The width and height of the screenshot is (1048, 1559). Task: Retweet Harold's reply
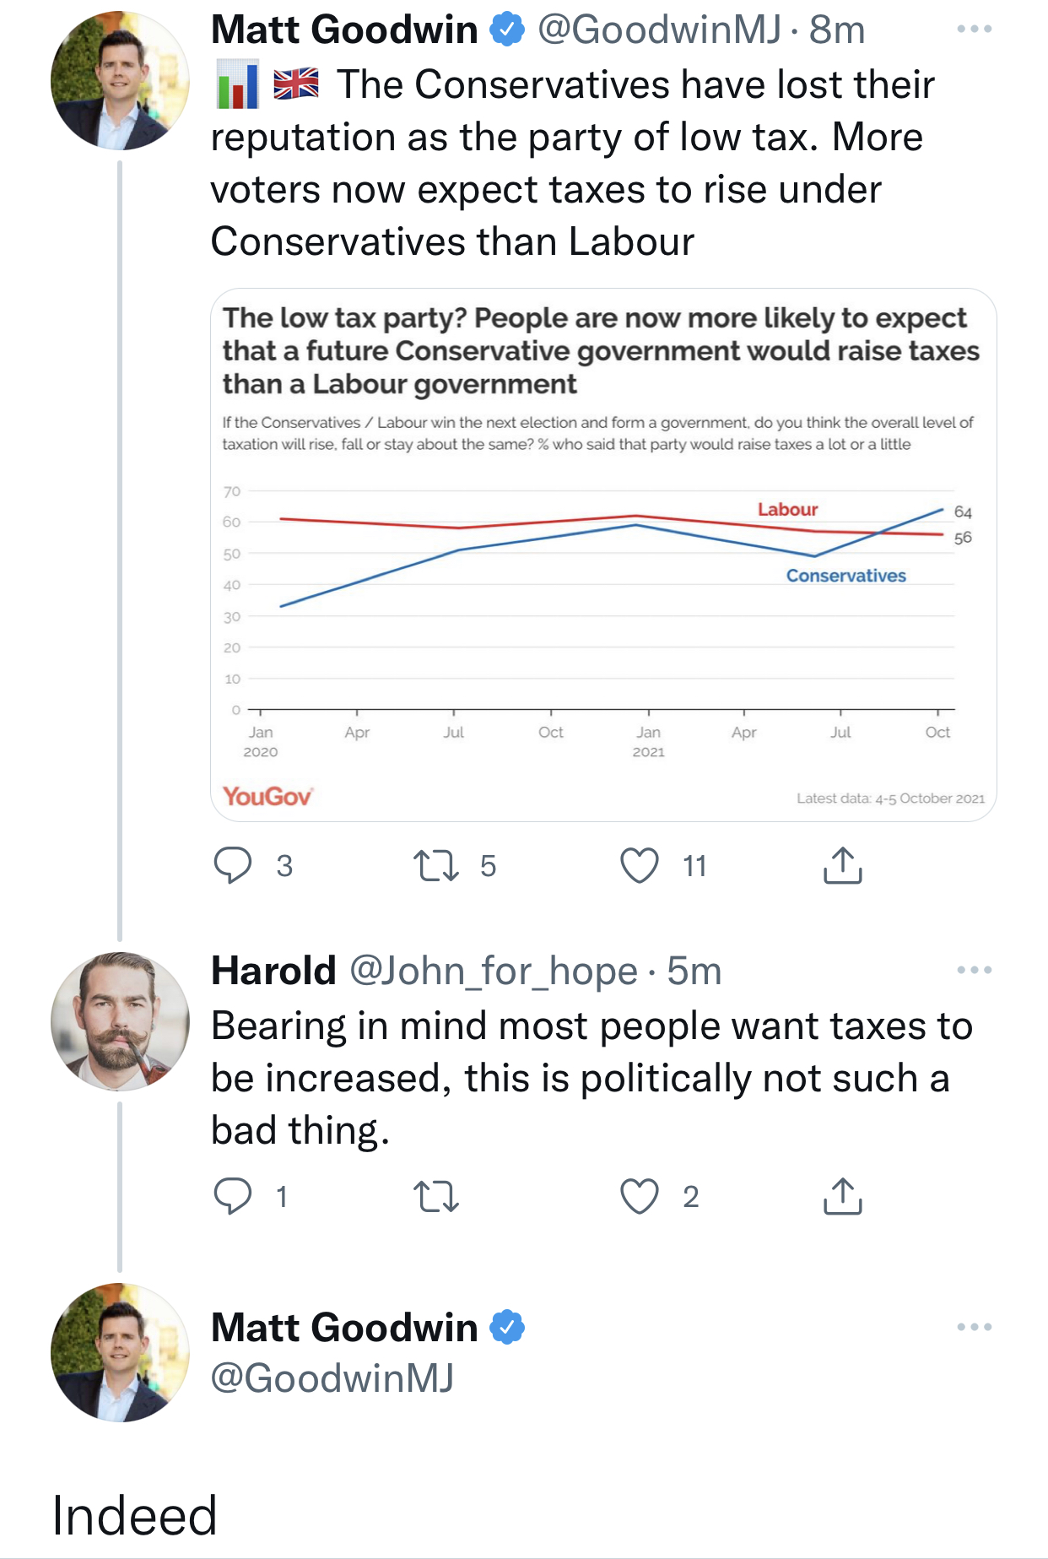click(x=436, y=1196)
